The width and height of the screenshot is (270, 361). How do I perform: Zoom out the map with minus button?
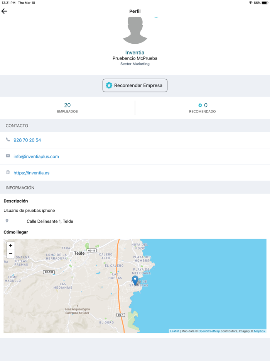(x=10, y=254)
